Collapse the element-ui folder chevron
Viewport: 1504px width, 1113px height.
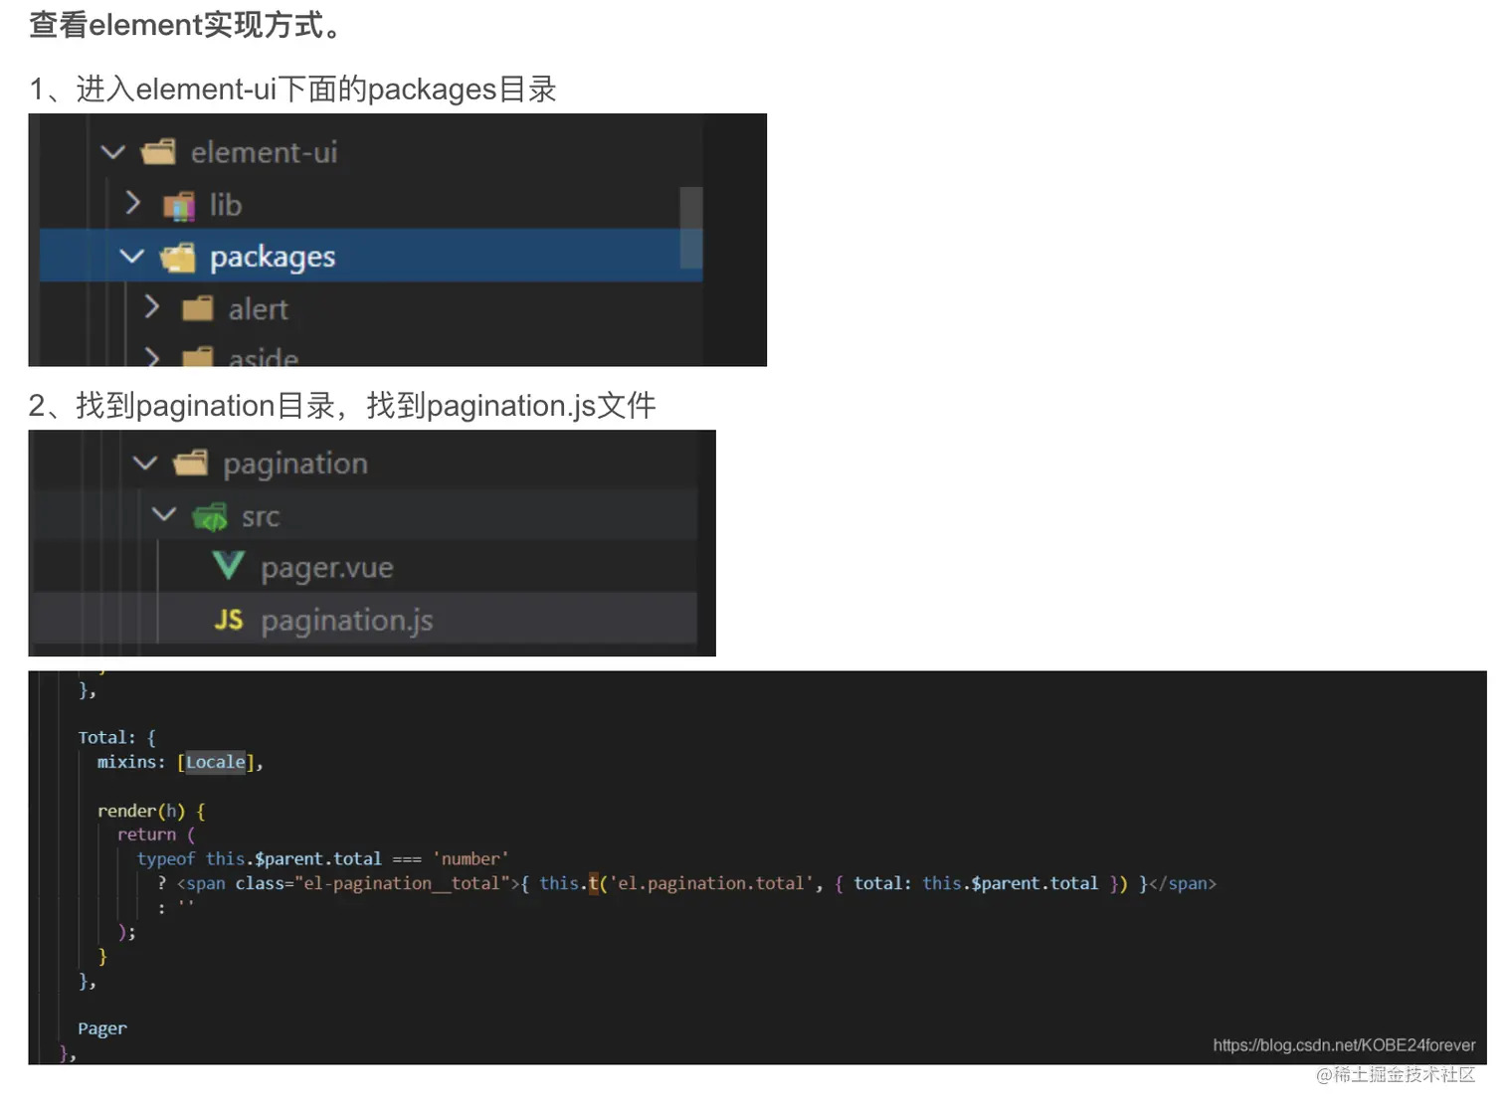(x=113, y=153)
